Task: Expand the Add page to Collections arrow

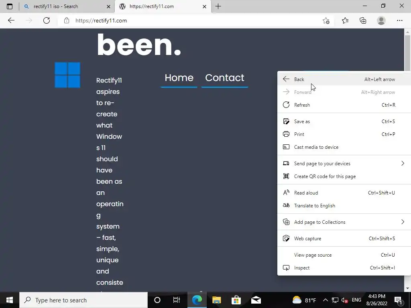Action: (403, 222)
